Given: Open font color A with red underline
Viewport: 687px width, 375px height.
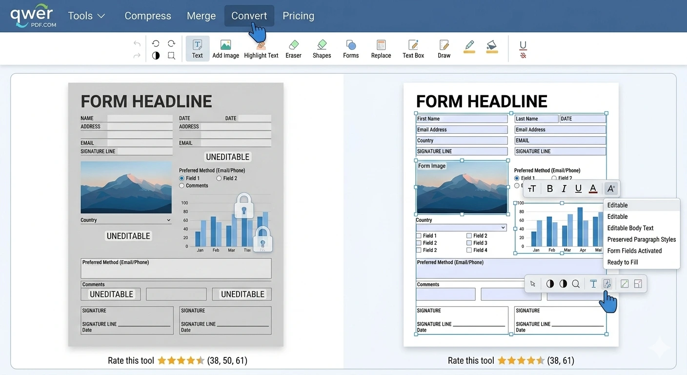Looking at the screenshot, I should 593,188.
